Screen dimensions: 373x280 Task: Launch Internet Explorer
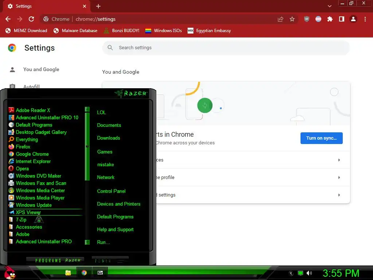pyautogui.click(x=30, y=161)
